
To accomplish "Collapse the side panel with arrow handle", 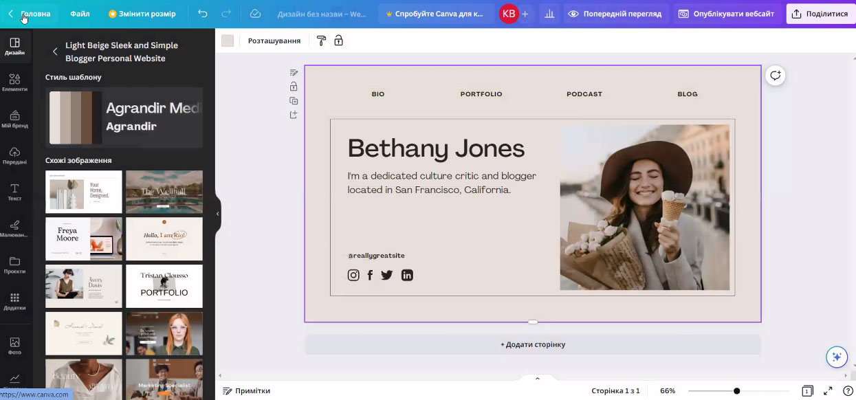I will [x=218, y=214].
